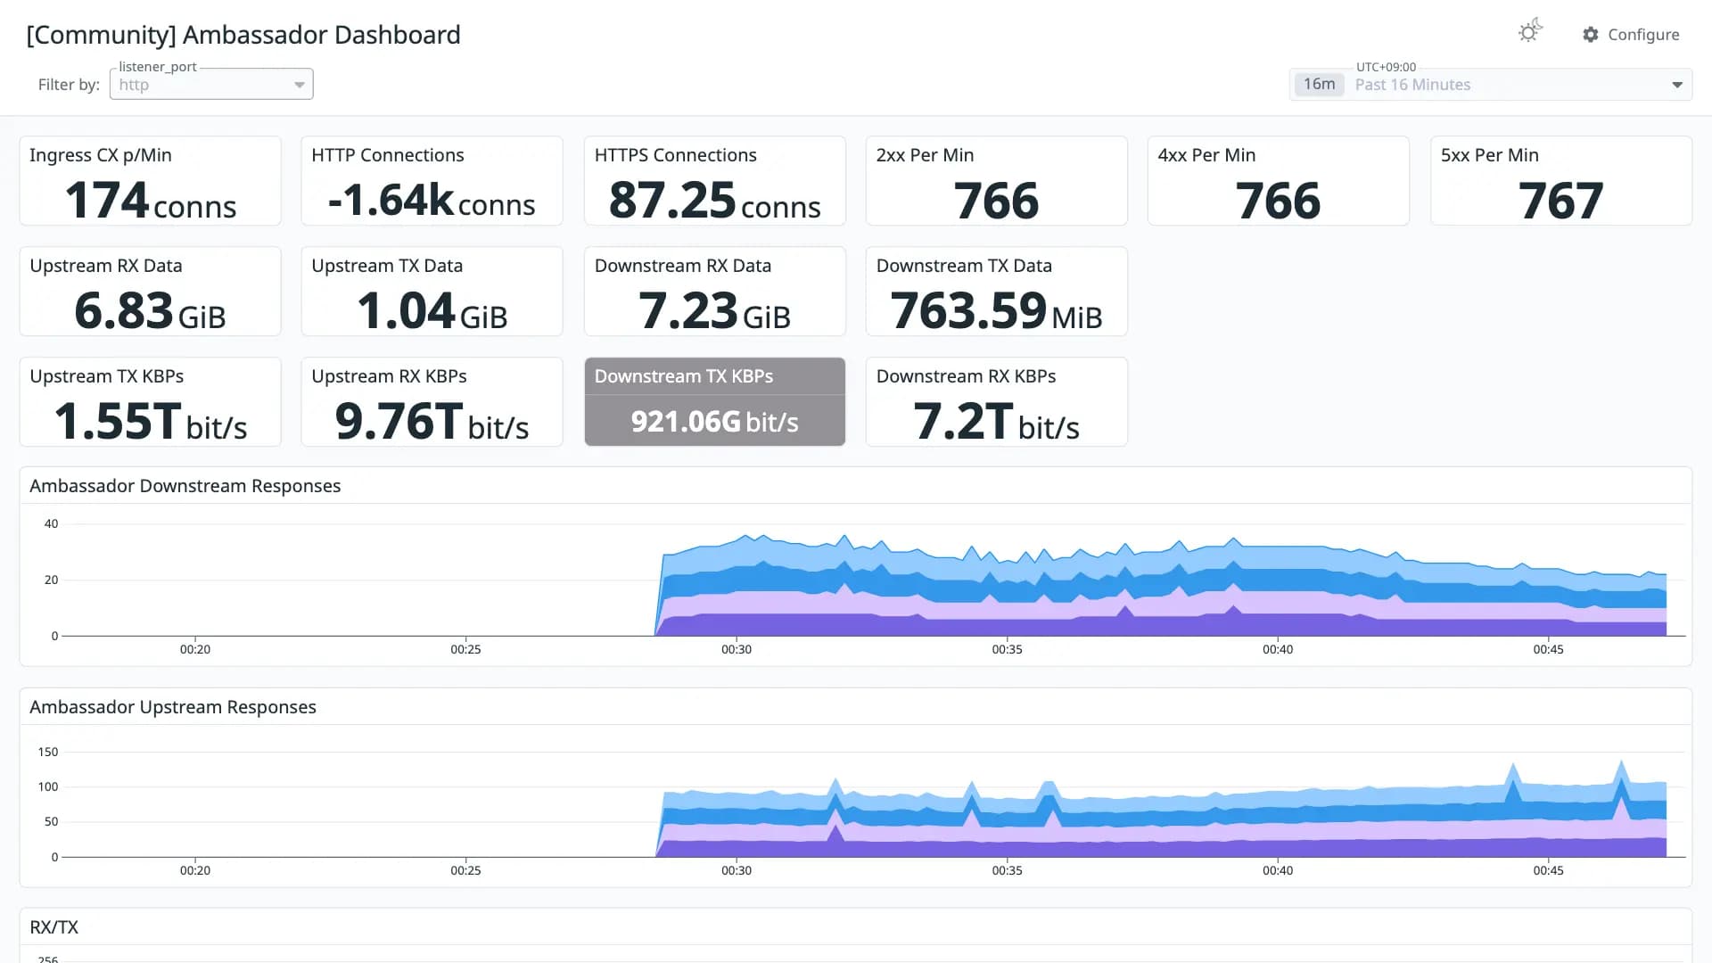Click the Configure gear icon
Image resolution: width=1712 pixels, height=963 pixels.
point(1591,35)
